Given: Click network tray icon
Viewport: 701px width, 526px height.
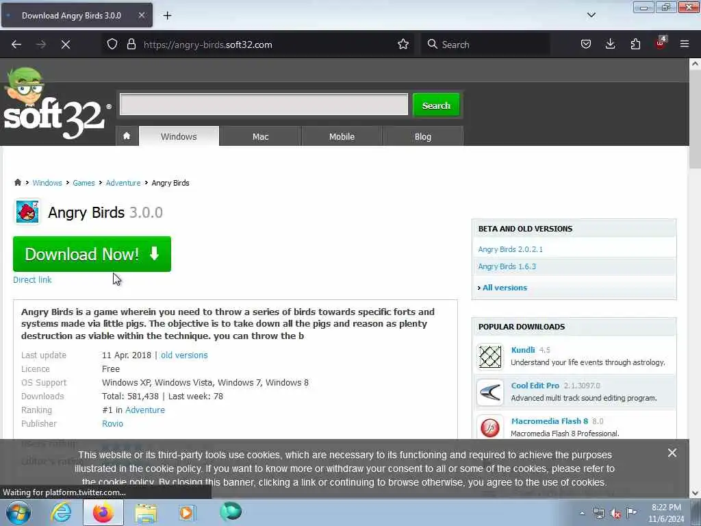Looking at the screenshot, I should pos(598,514).
